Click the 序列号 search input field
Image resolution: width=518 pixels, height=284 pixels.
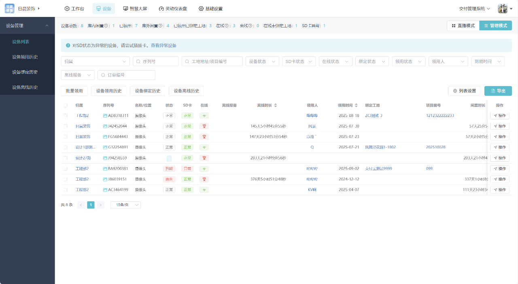point(156,61)
